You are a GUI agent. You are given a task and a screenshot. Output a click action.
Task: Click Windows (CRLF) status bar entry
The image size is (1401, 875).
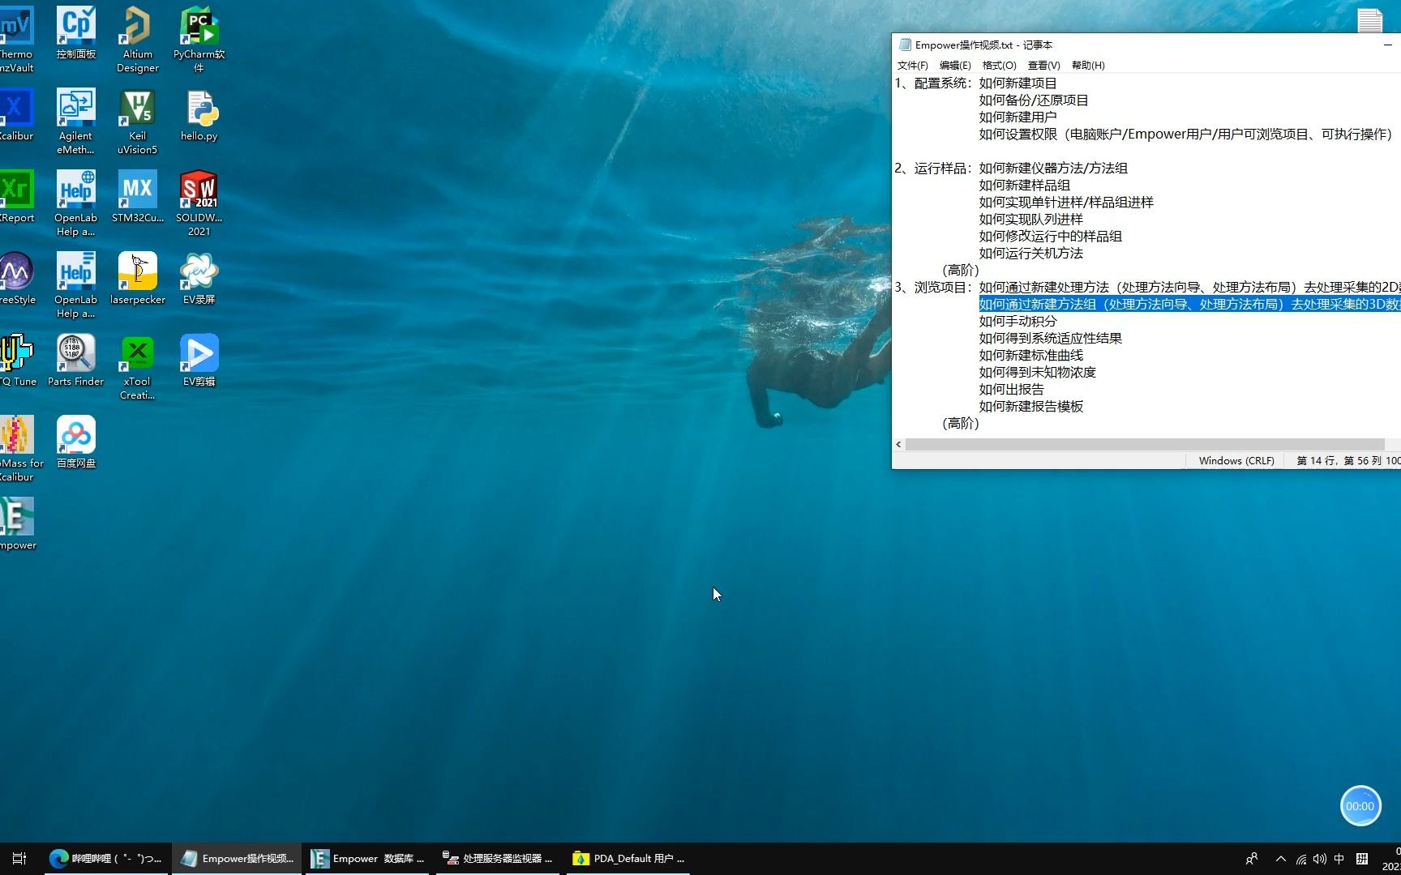1236,460
